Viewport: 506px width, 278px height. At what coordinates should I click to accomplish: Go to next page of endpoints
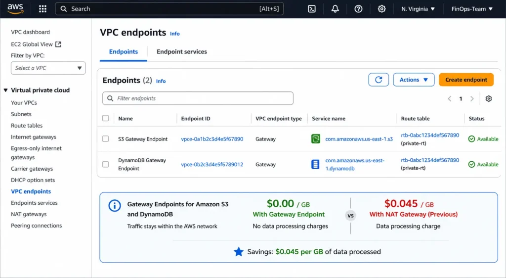[472, 99]
